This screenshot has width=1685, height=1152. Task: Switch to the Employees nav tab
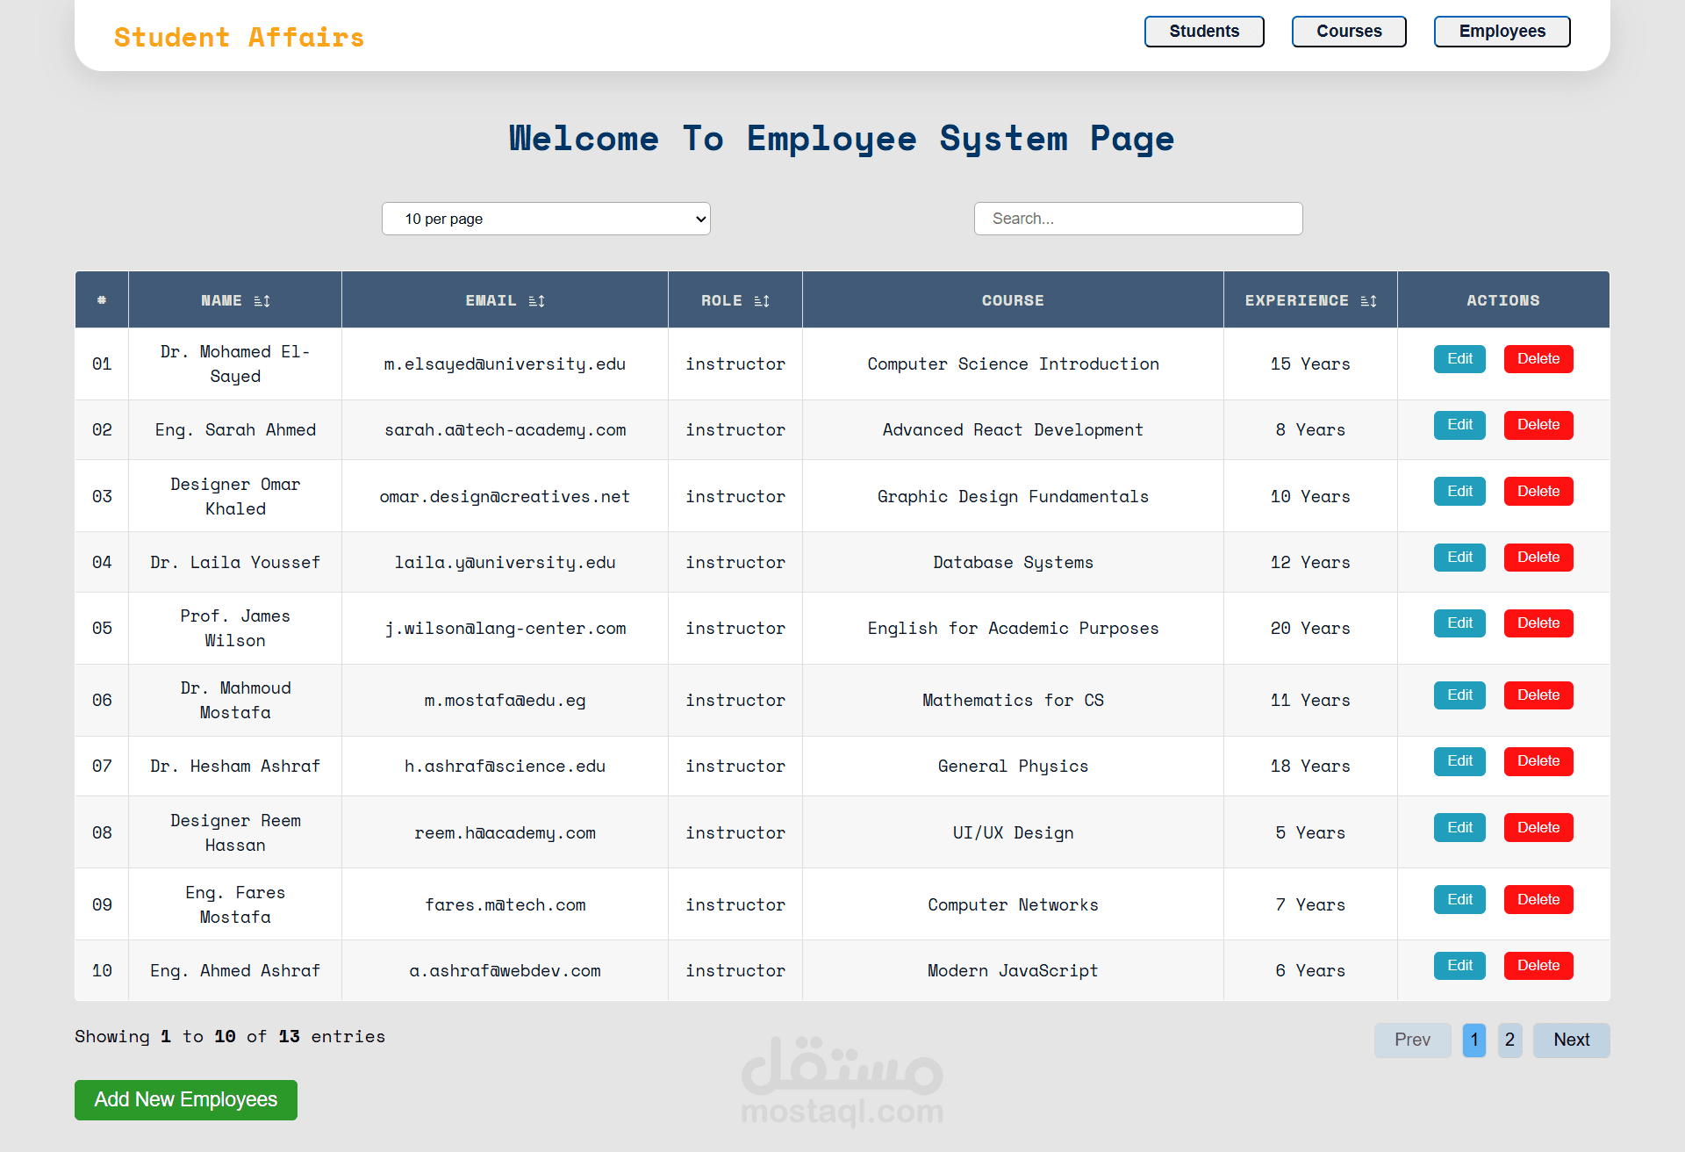(x=1502, y=32)
